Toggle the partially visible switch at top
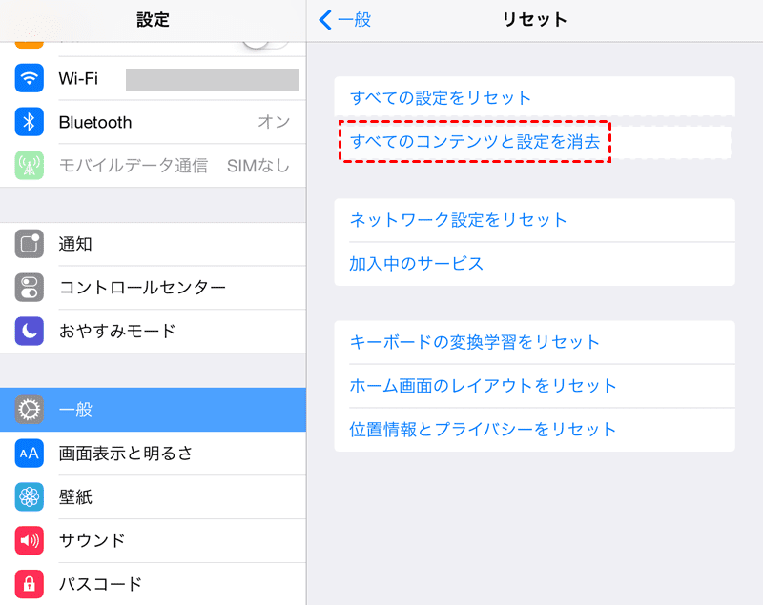The width and height of the screenshot is (763, 605). tap(265, 42)
